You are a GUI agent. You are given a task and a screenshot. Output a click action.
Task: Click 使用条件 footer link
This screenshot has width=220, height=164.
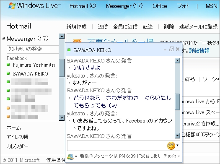[56, 160]
